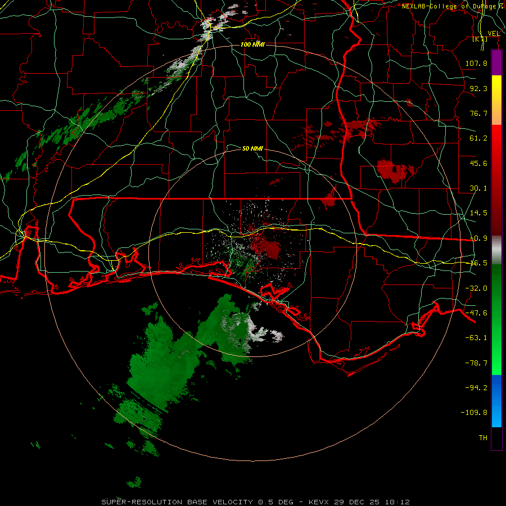Screen dimensions: 506x506
Task: Click the -0.9 velocity scale value
Action: click(x=478, y=238)
